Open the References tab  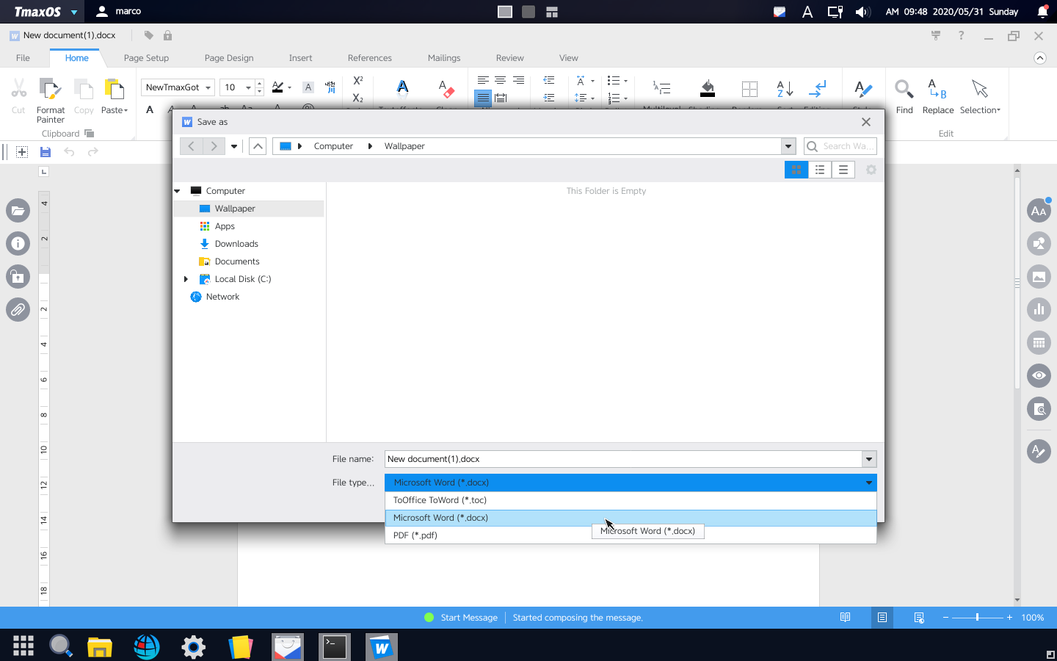(x=369, y=57)
